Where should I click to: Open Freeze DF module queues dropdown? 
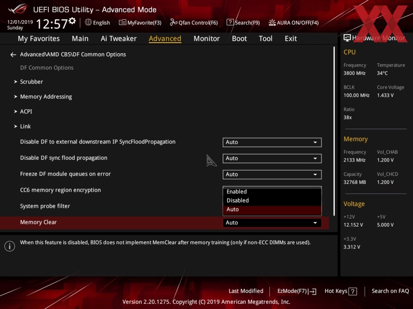pos(272,174)
